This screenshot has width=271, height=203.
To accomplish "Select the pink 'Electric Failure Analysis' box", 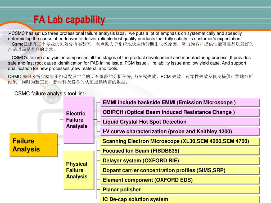I will 79,120.
